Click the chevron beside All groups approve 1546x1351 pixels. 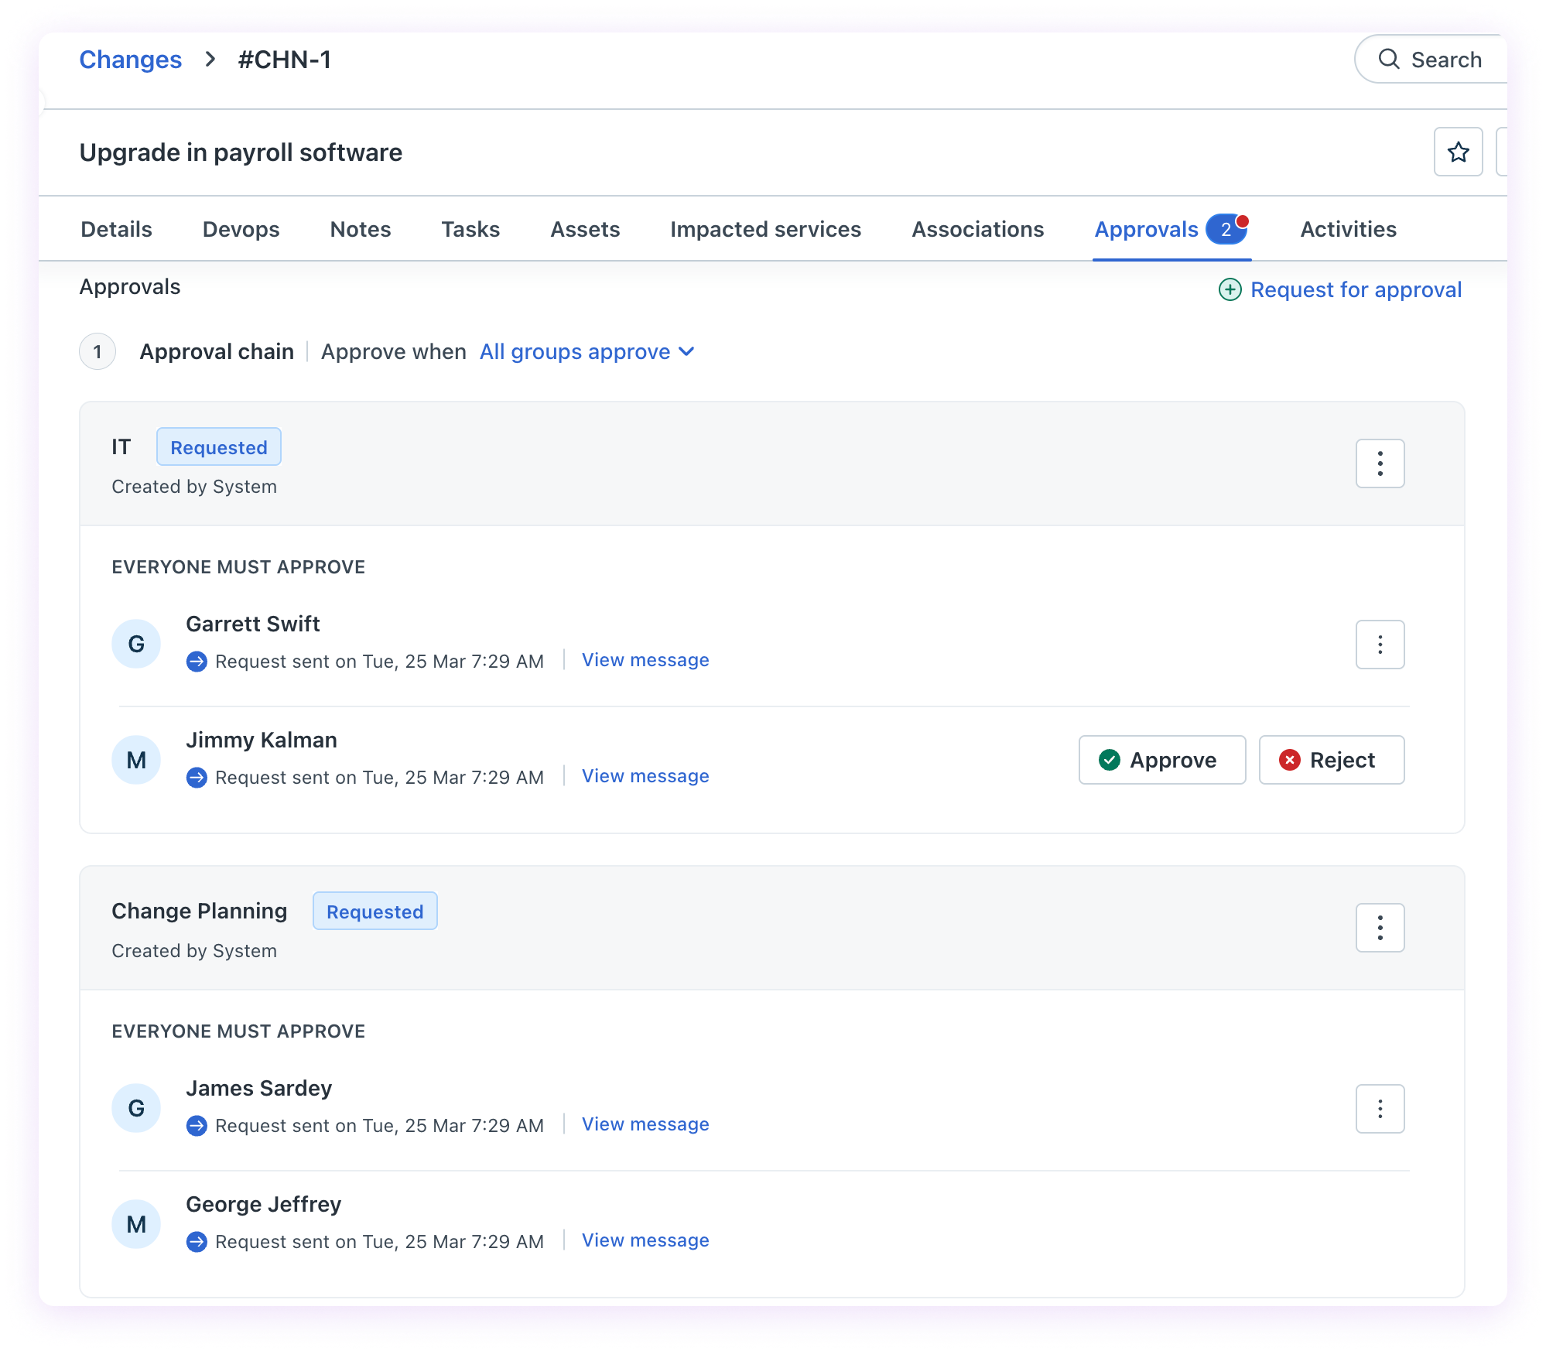click(x=686, y=352)
